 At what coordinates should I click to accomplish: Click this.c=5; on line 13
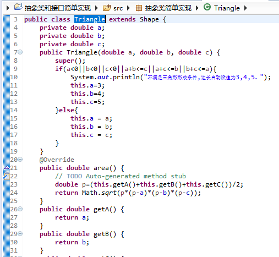click(87, 102)
